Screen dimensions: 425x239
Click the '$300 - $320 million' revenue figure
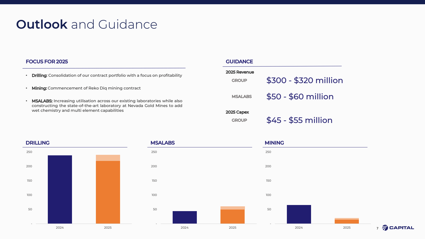305,80
